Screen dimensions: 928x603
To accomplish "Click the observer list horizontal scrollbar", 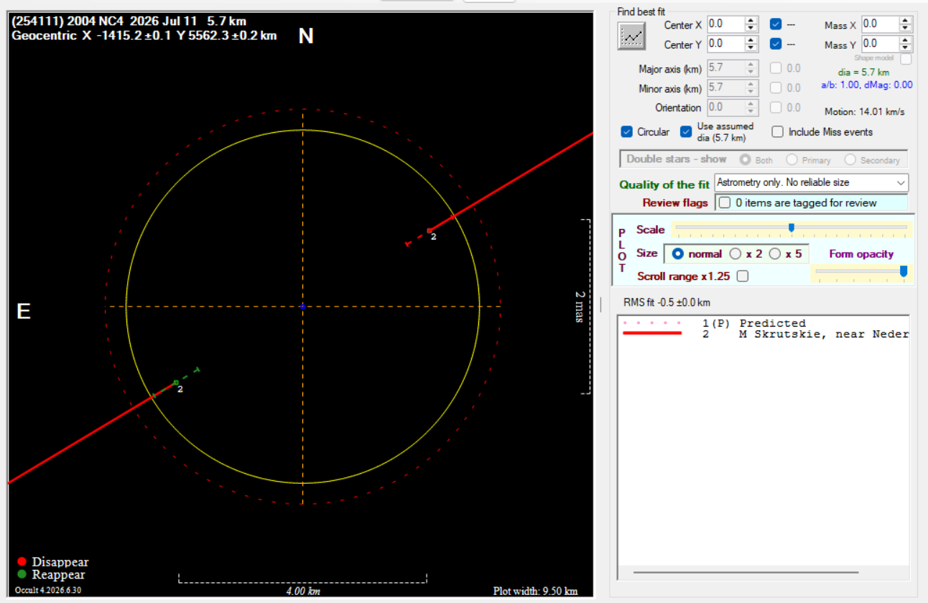I will [747, 573].
